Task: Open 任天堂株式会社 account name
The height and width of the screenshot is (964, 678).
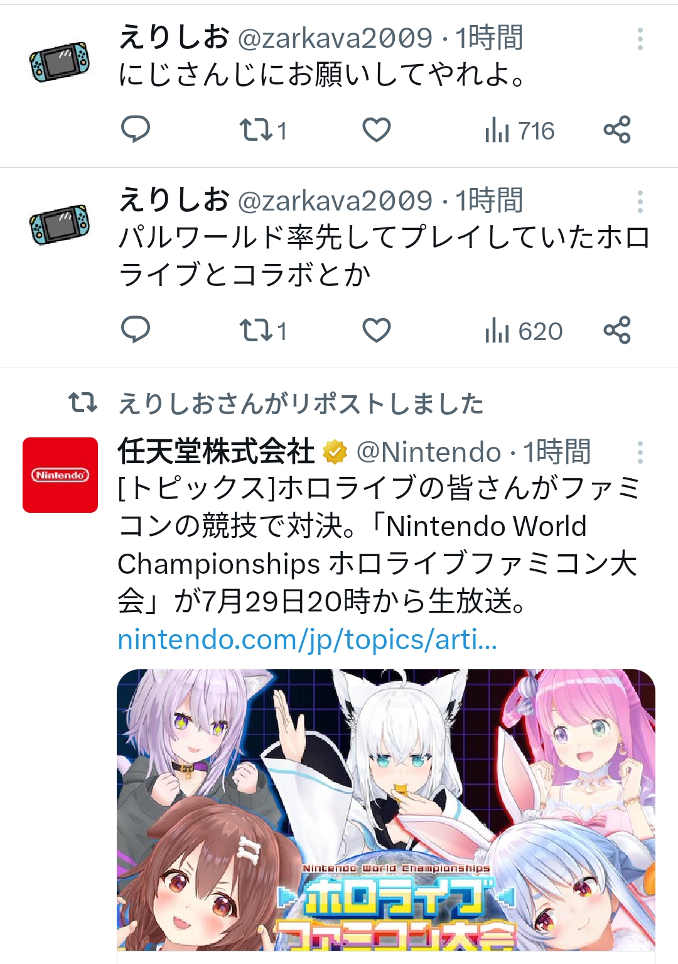Action: (216, 451)
